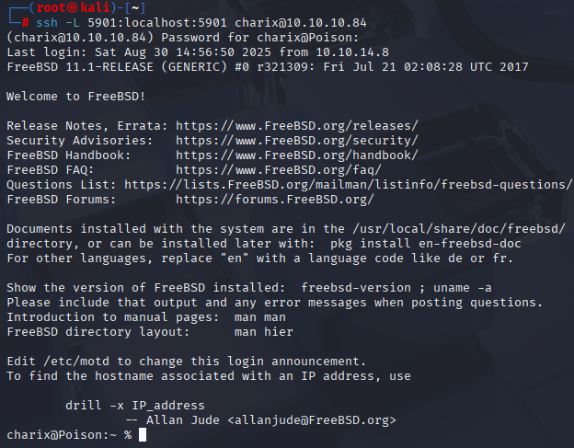Click the -L port forwarding flag
This screenshot has height=448, width=574.
click(x=73, y=23)
